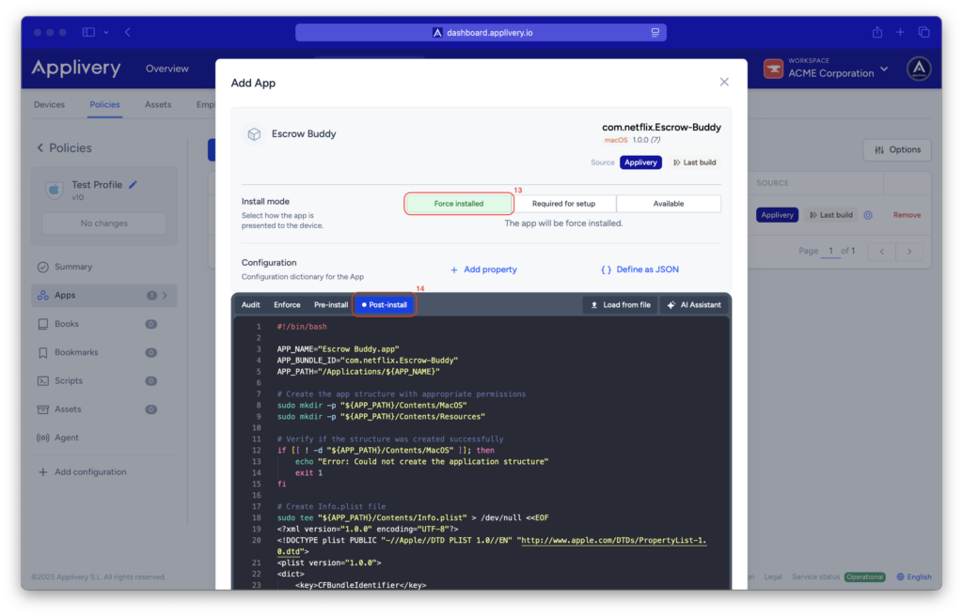Change language via English link
This screenshot has width=963, height=616.
tap(914, 577)
